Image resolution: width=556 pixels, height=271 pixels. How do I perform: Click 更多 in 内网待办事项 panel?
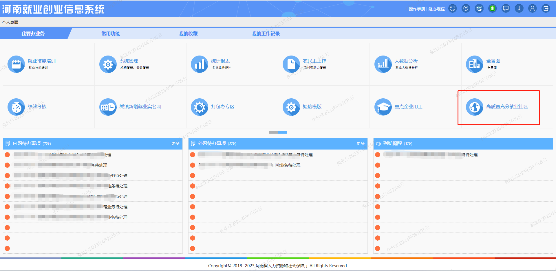coord(175,143)
